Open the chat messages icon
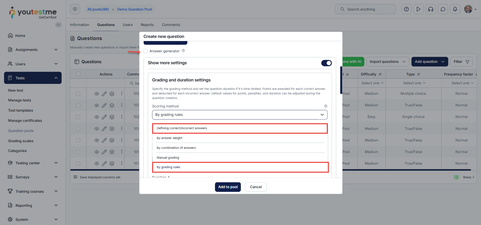The height and width of the screenshot is (225, 481). (x=443, y=9)
